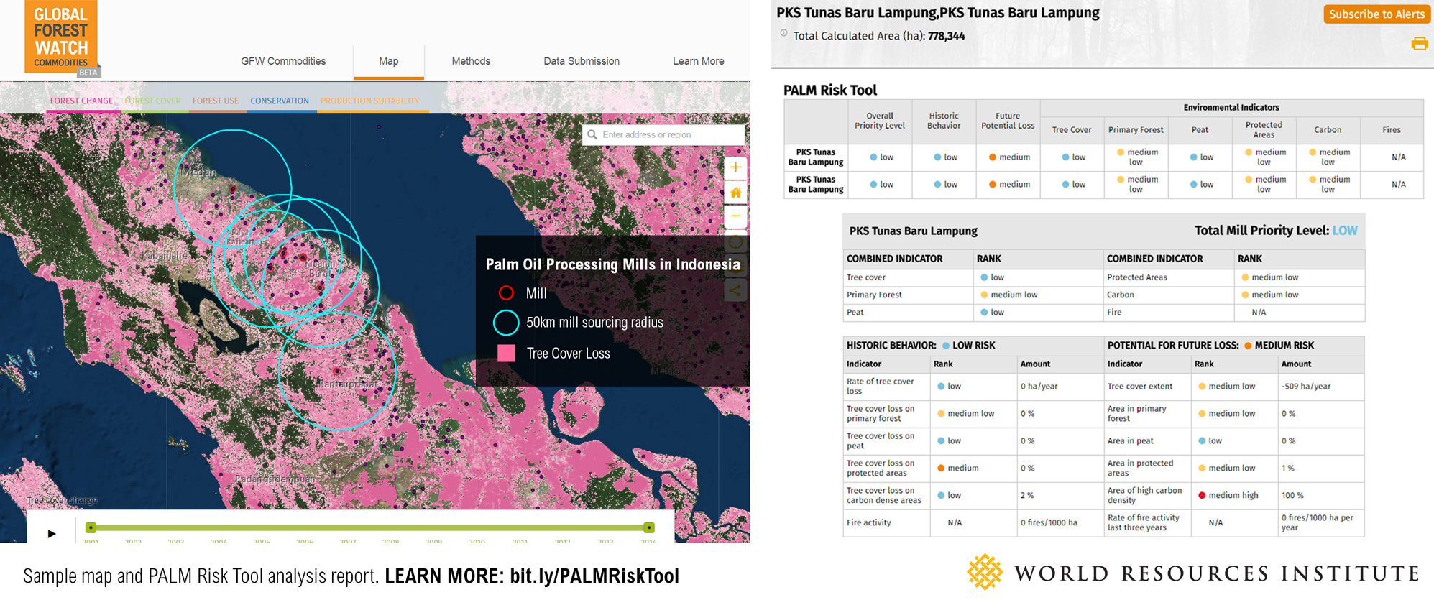This screenshot has height=600, width=1434.
Task: Open the Global Forest Watch Commodities logo
Action: point(61,37)
